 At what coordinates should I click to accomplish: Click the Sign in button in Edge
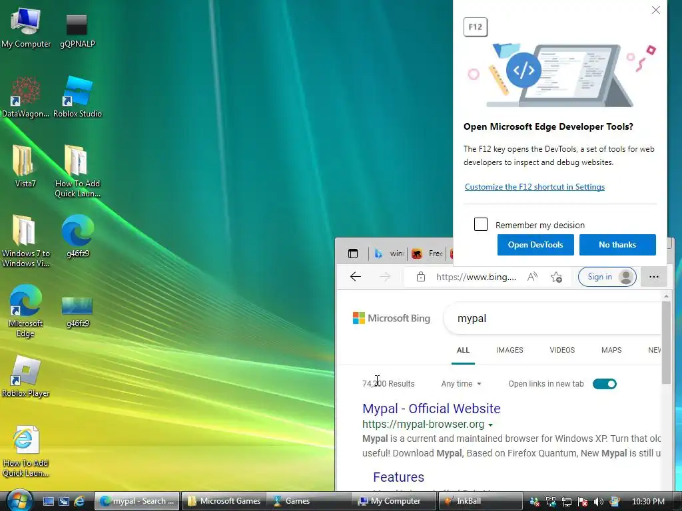click(x=607, y=277)
